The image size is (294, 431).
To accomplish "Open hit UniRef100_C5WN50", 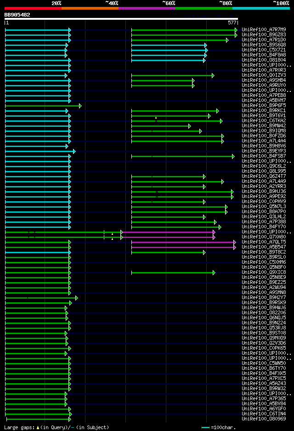I will coord(264,363).
